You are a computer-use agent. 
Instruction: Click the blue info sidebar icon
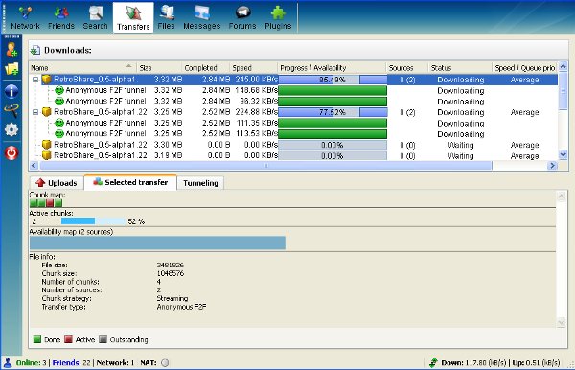11,91
